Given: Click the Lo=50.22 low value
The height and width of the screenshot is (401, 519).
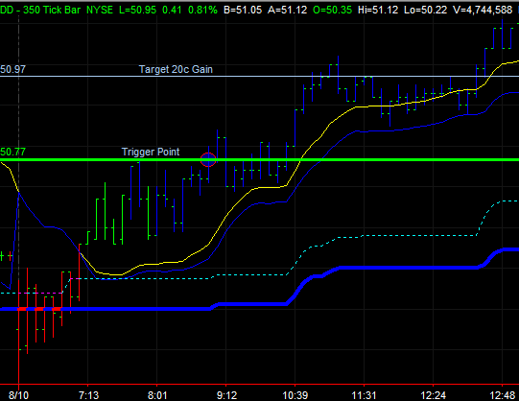Looking at the screenshot, I should (426, 10).
